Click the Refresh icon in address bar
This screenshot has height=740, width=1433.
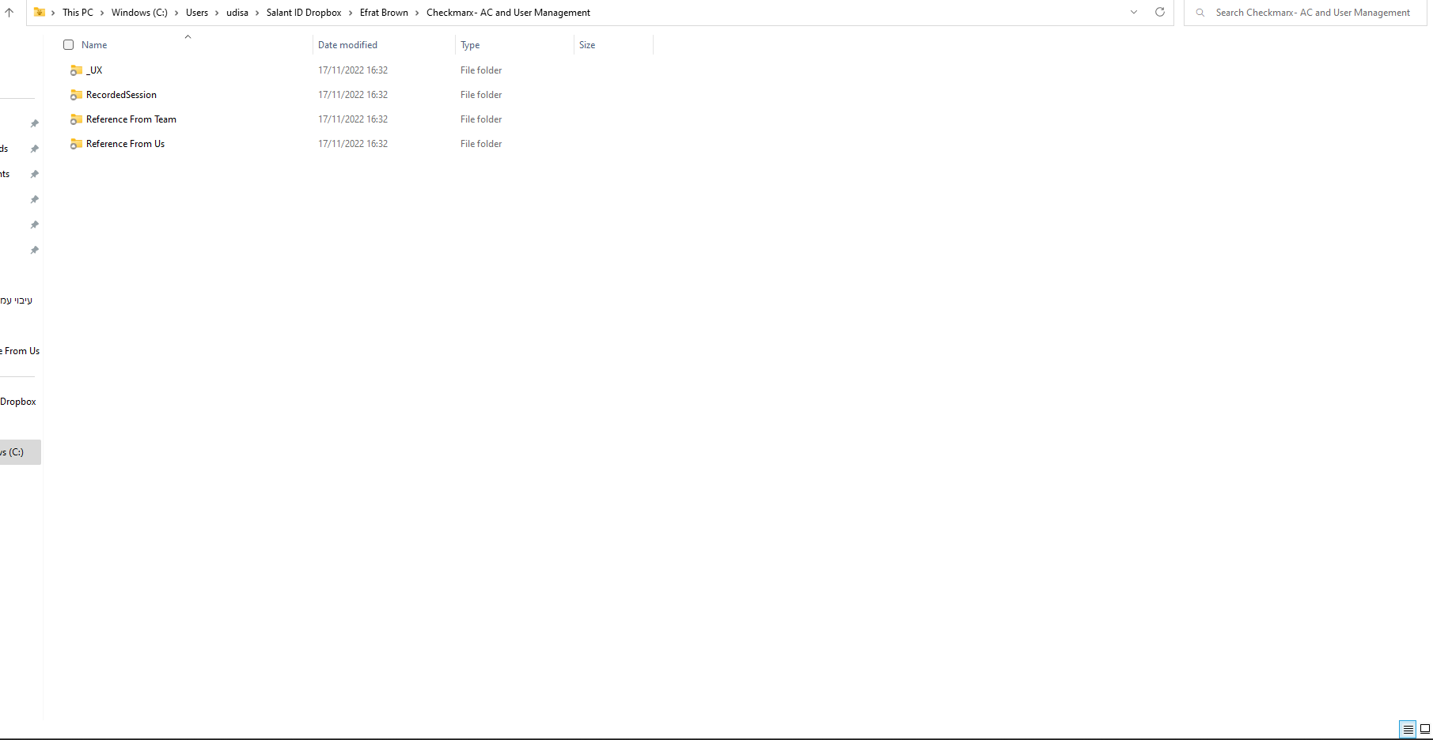[1160, 12]
